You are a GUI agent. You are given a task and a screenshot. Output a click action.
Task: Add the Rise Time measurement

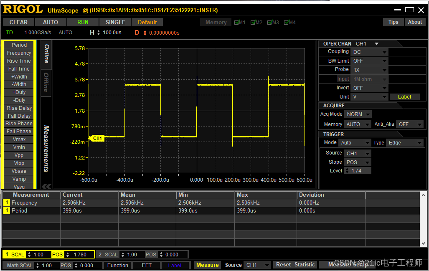19,61
